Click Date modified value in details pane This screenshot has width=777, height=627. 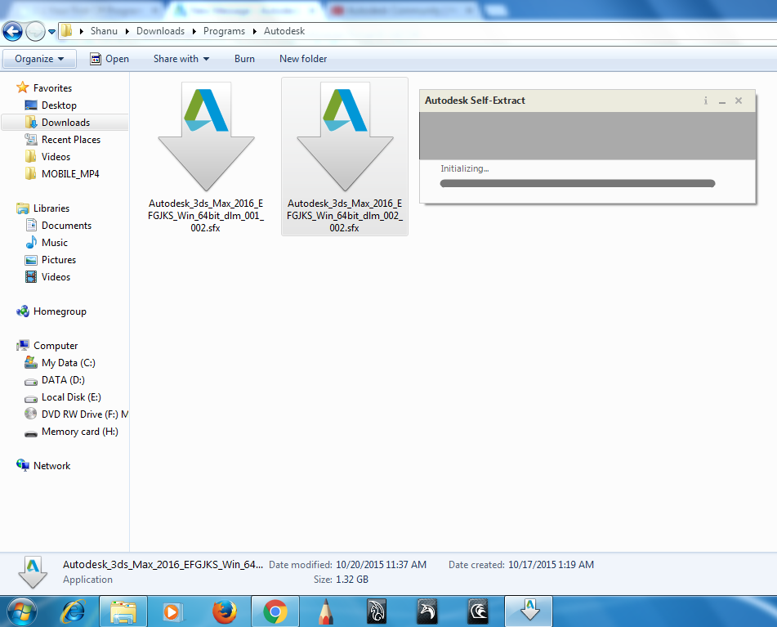(x=381, y=565)
